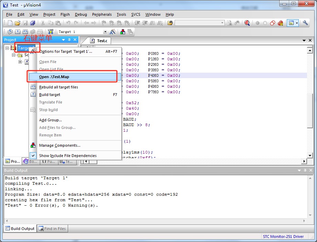Screen dimensions: 317x242
Task: Click the editor vertical scrollbar up arrow
Action: click(x=310, y=50)
